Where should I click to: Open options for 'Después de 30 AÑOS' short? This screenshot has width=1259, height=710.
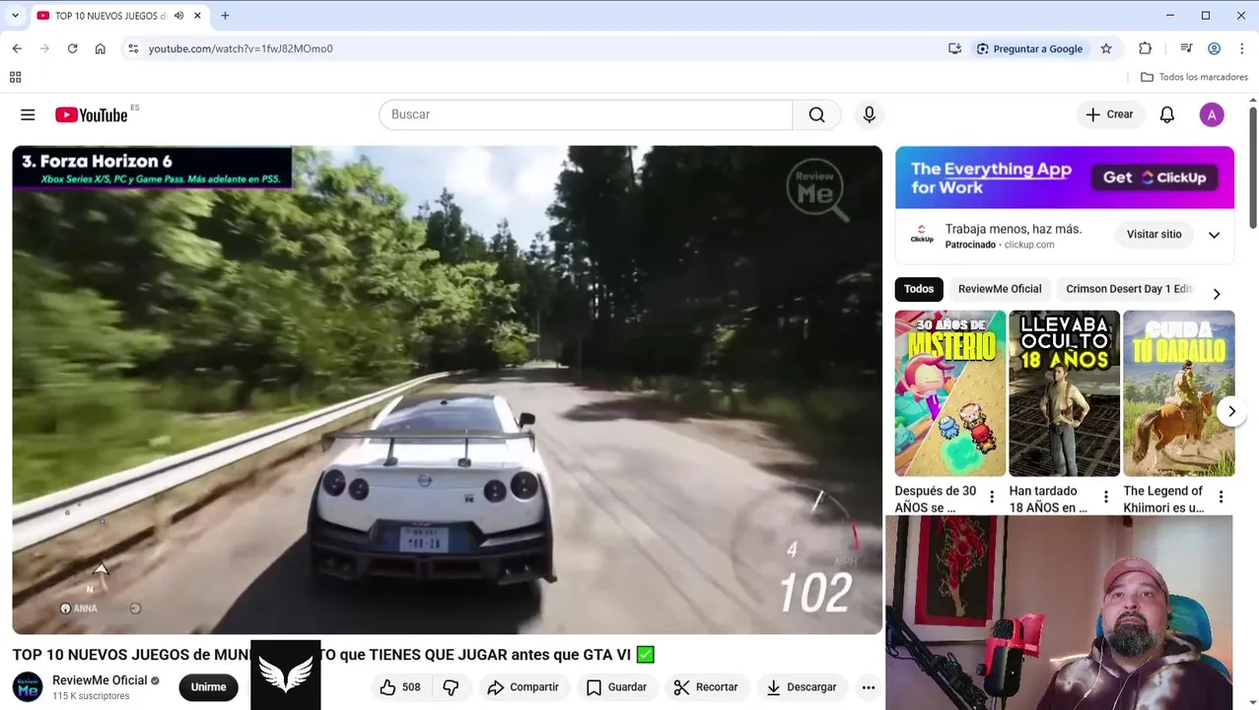(992, 497)
